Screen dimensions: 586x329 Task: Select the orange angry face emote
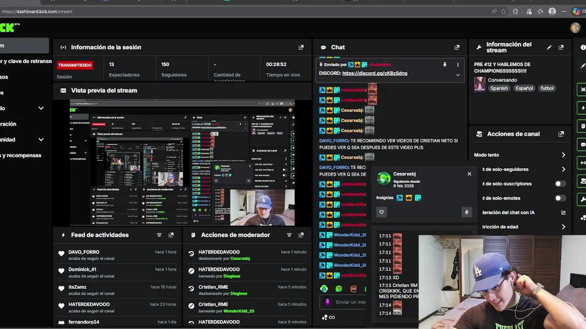click(353, 288)
